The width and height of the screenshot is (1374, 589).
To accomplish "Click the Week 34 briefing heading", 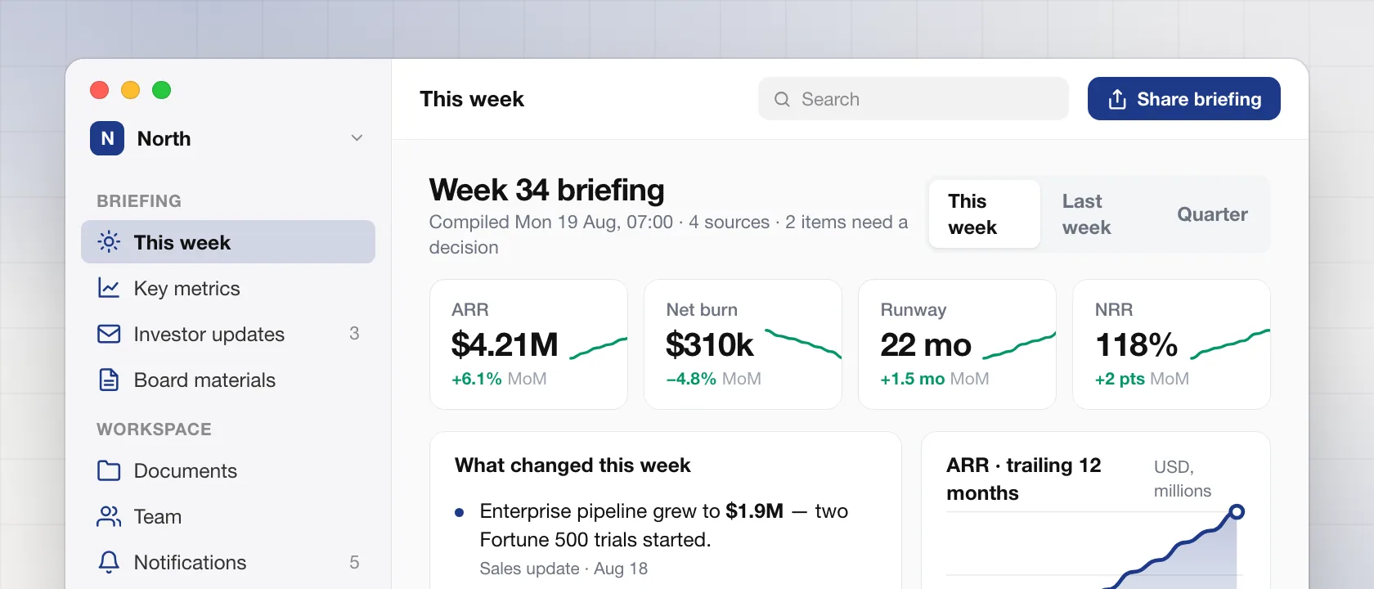I will click(546, 190).
